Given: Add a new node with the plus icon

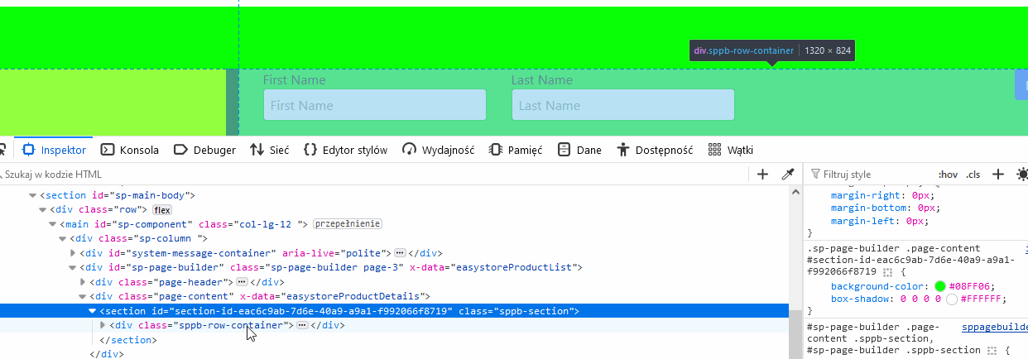Looking at the screenshot, I should 763,175.
